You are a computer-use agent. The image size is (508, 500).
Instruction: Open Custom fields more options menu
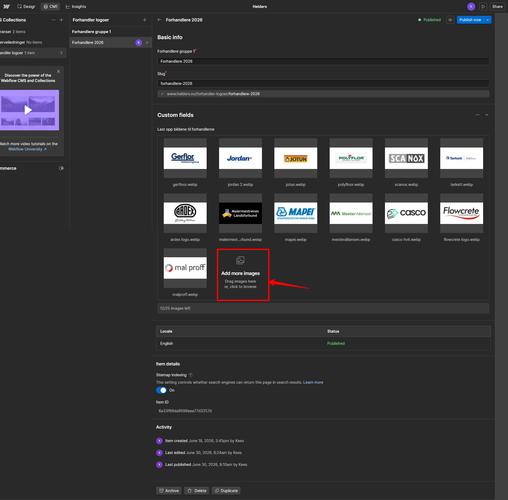[478, 115]
